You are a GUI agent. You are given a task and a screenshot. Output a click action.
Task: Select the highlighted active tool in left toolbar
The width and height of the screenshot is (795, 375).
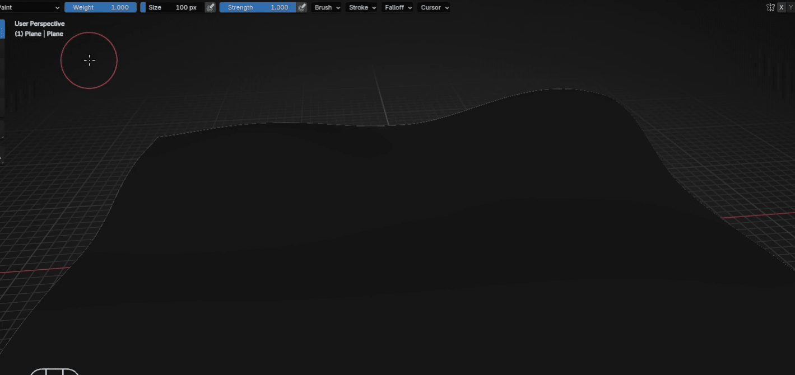(x=2, y=29)
